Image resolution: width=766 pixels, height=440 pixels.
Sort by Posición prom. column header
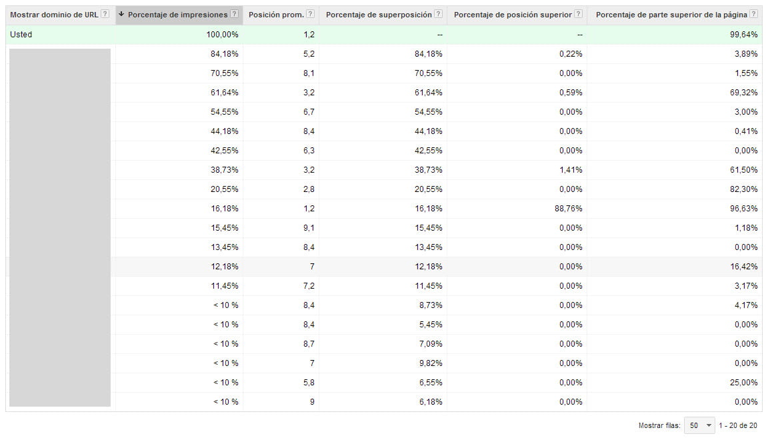275,15
